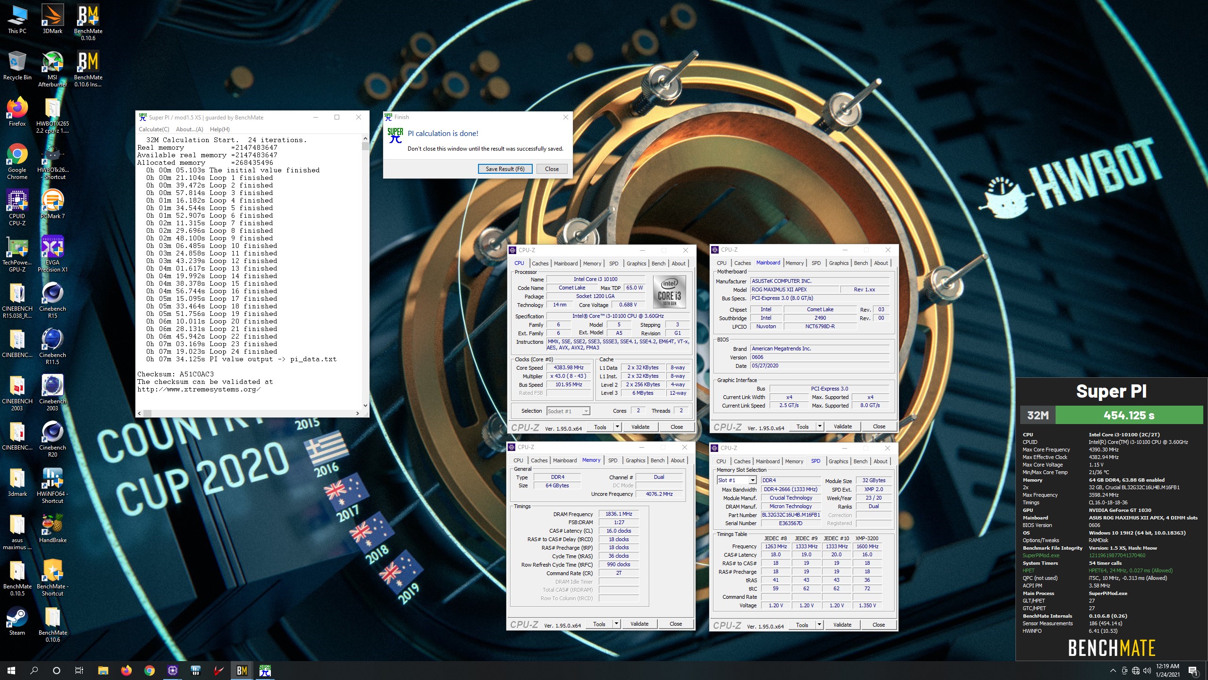Select CPUID CPU-Z desktop icon
The width and height of the screenshot is (1208, 680).
coord(17,207)
